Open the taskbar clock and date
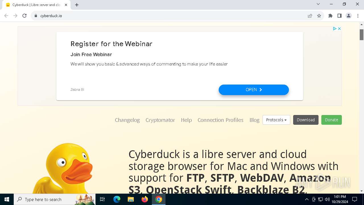Viewport: 364px width, 205px height. tap(340, 199)
